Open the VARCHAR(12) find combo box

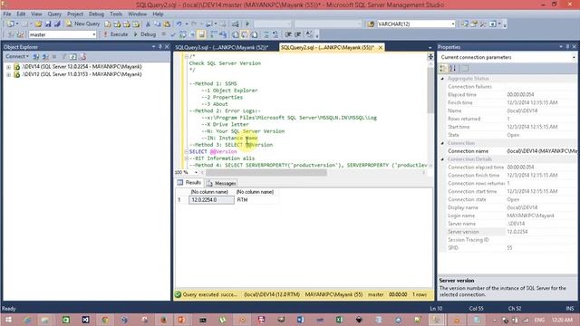[x=453, y=24]
